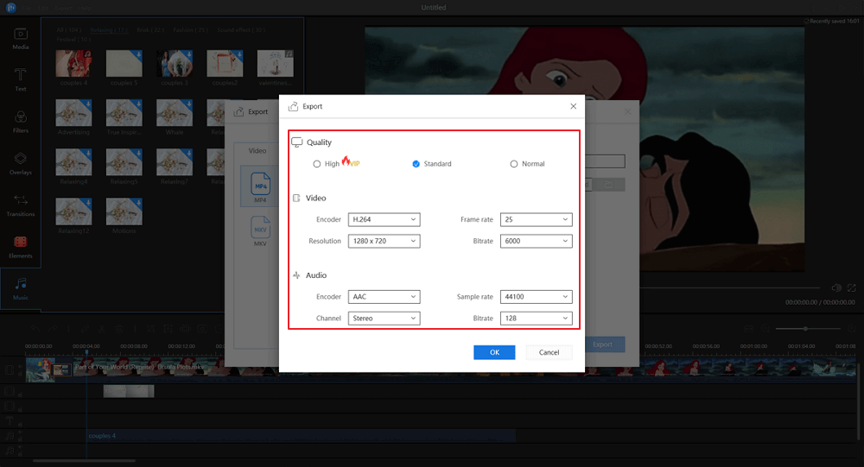
Task: Open the Transitions panel in sidebar
Action: [21, 205]
